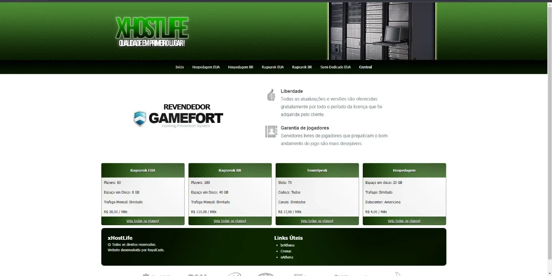Open Hospedagem EUA in navigation bar
The image size is (552, 276).
[206, 67]
